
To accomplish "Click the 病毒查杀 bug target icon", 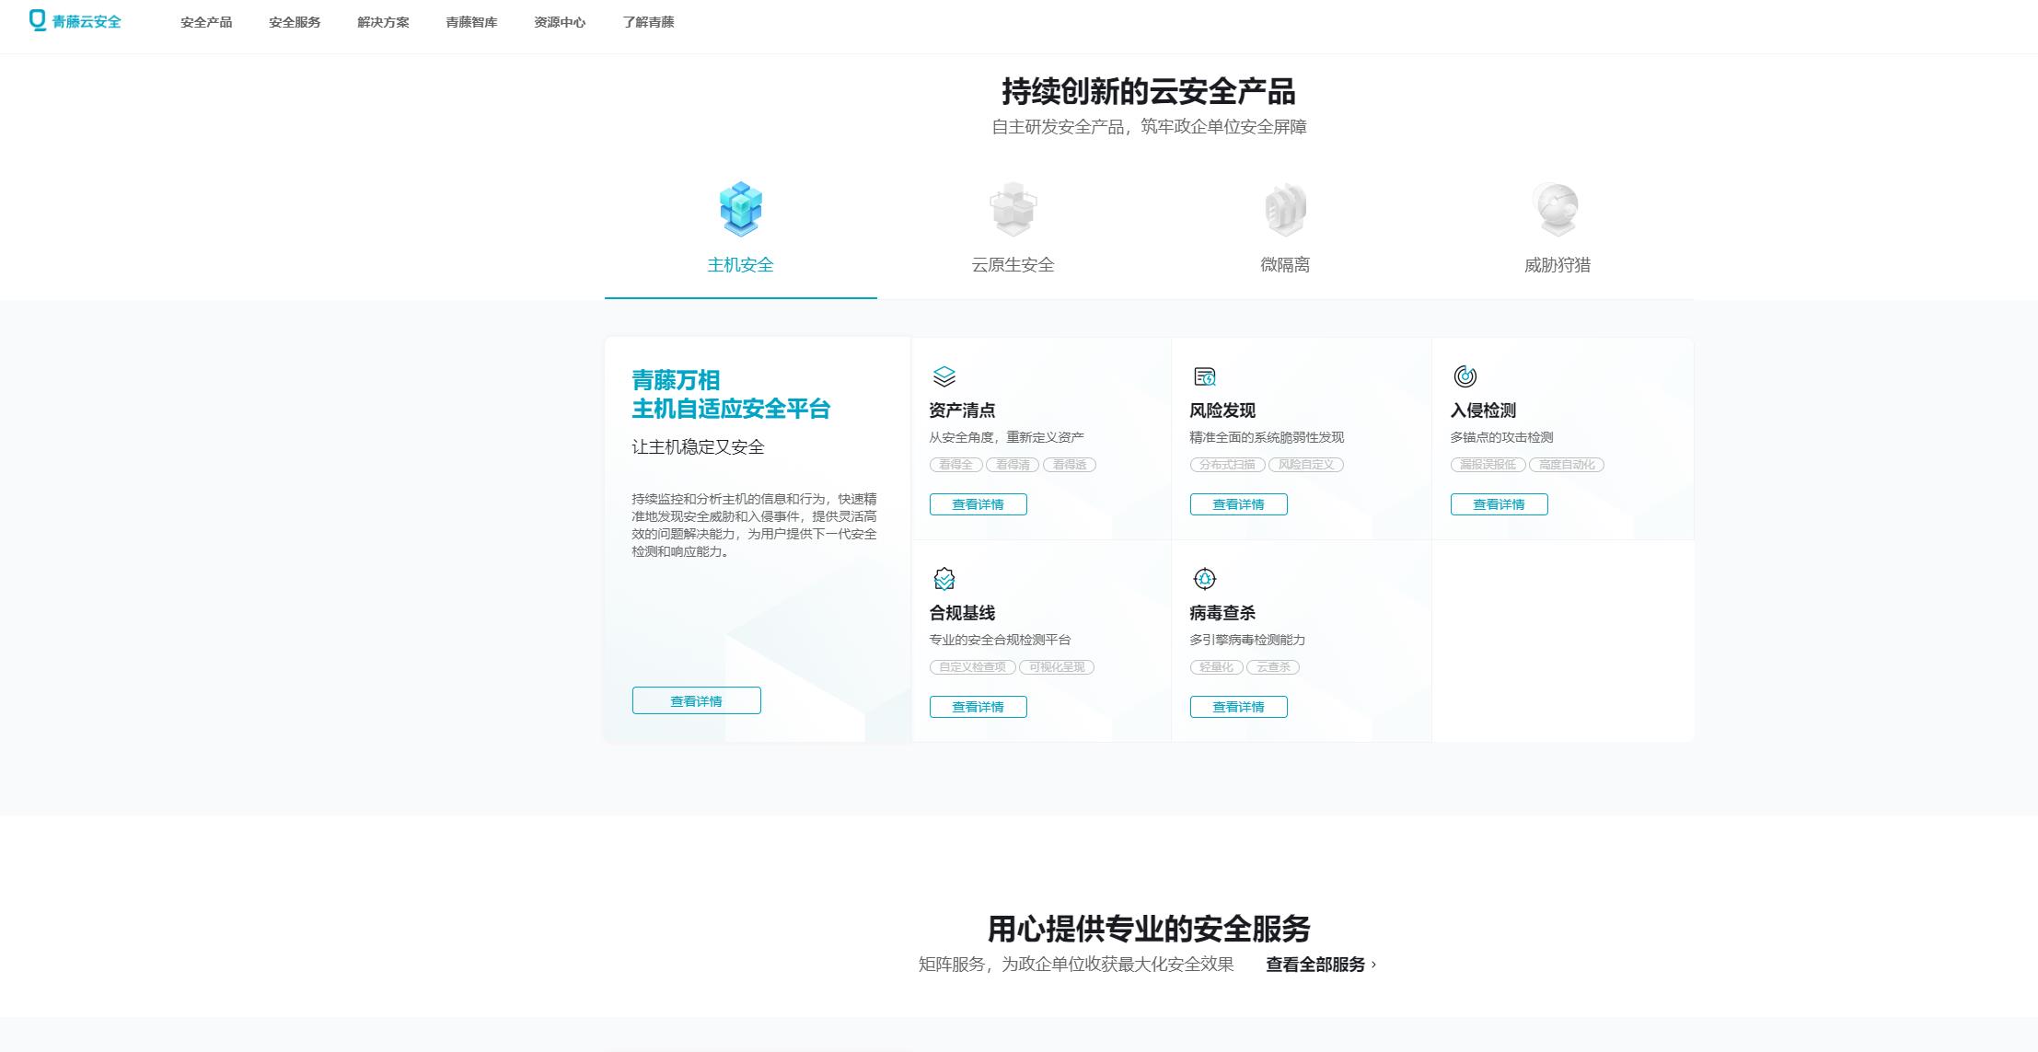I will tap(1205, 579).
